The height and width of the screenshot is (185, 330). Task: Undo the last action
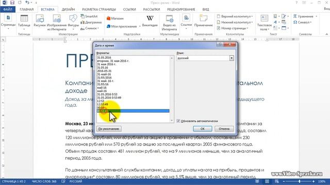pos(27,3)
